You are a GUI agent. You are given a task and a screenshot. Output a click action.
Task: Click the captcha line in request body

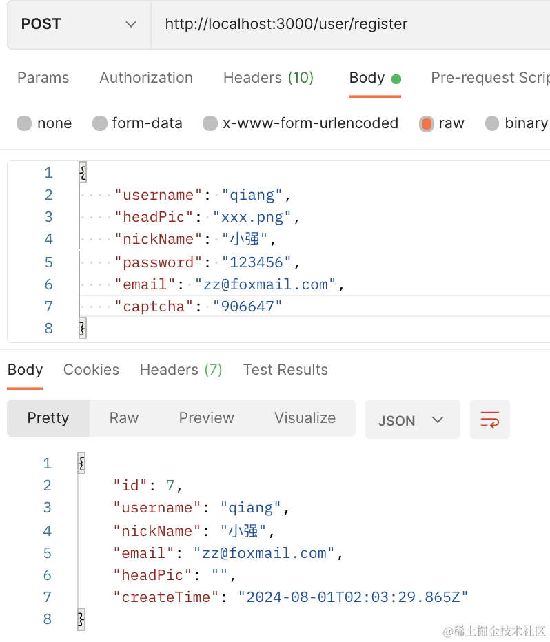pos(200,307)
